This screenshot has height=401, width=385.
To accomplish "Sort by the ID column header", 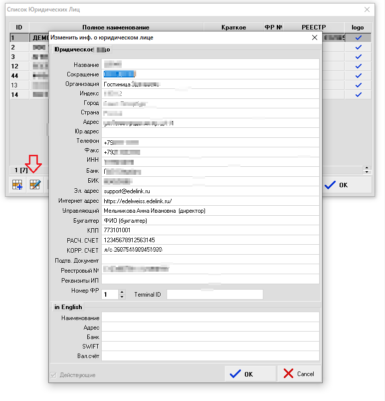I will [x=19, y=27].
